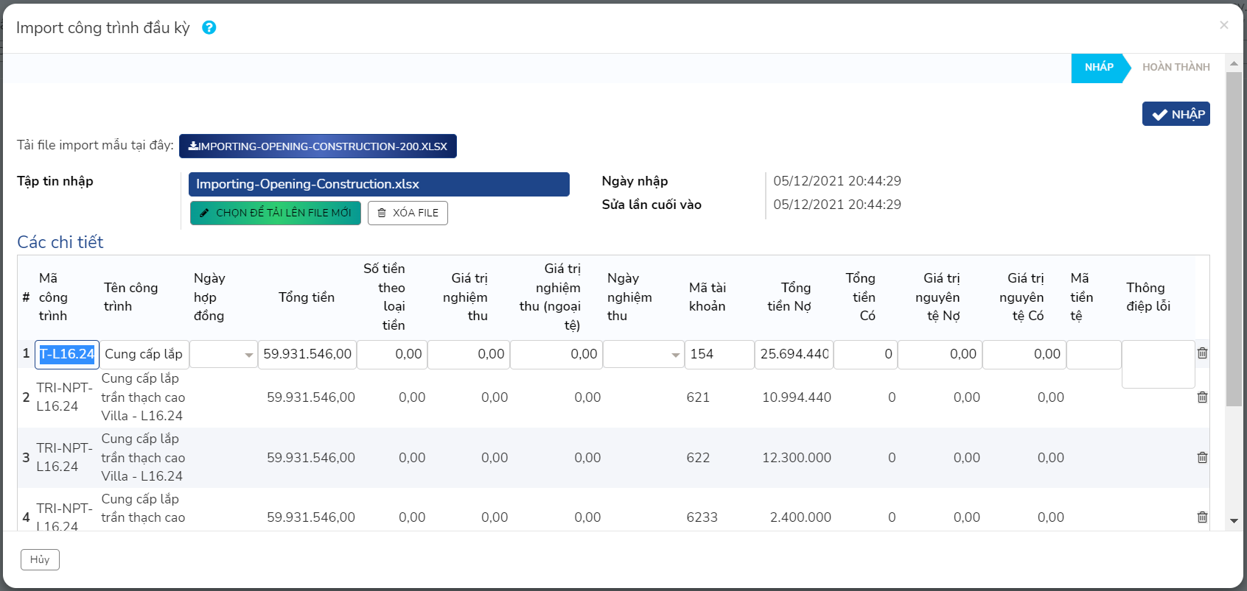Open the help question mark icon

209,27
